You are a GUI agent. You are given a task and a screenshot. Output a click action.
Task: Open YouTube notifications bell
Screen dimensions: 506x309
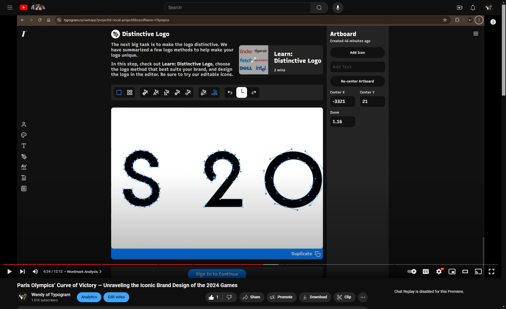point(473,8)
